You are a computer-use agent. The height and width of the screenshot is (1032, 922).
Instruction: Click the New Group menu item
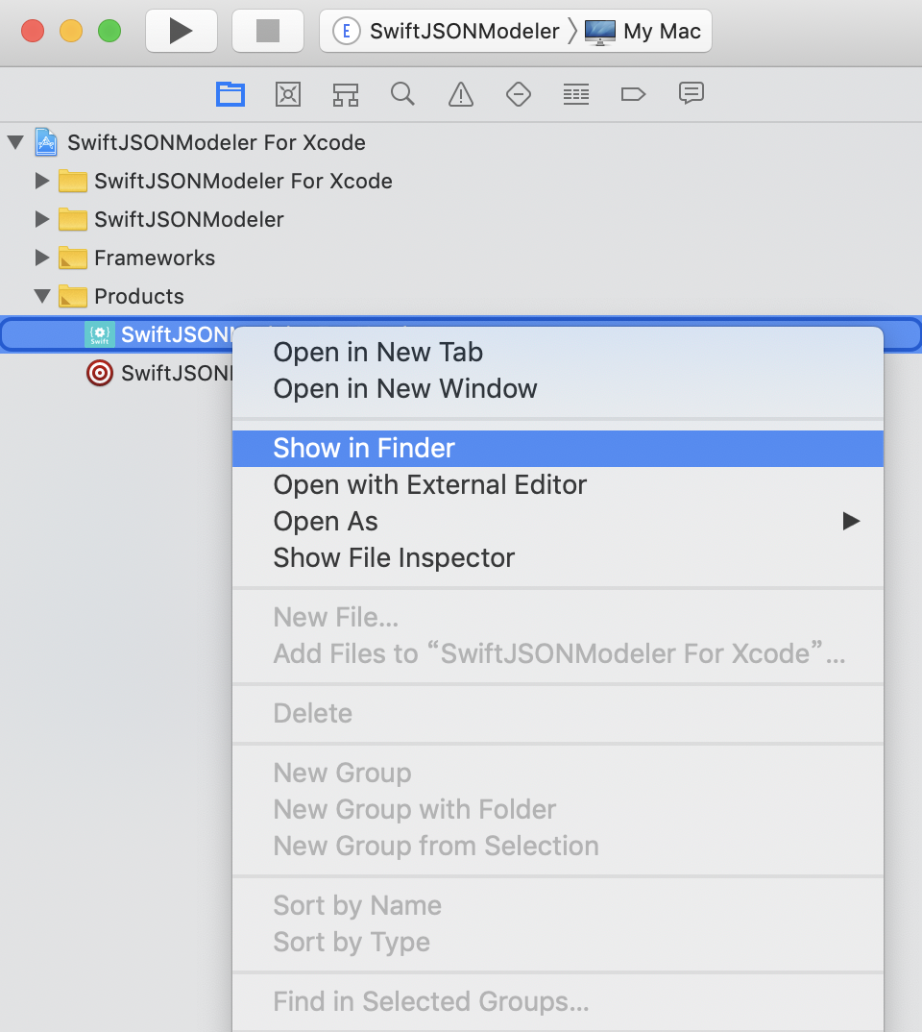click(558, 773)
